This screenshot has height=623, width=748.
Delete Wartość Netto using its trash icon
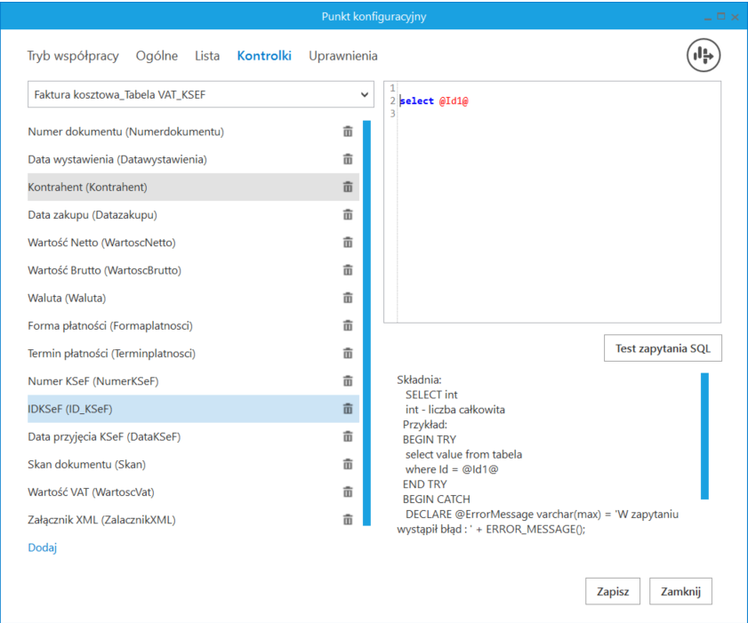tap(348, 243)
